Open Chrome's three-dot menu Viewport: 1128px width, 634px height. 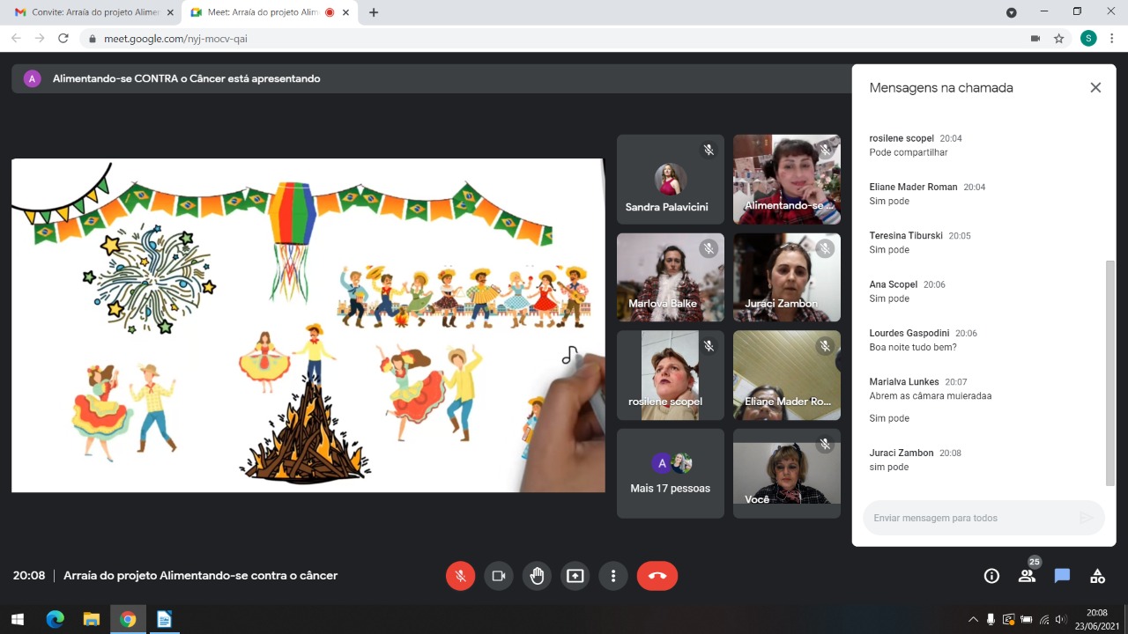pyautogui.click(x=1112, y=39)
